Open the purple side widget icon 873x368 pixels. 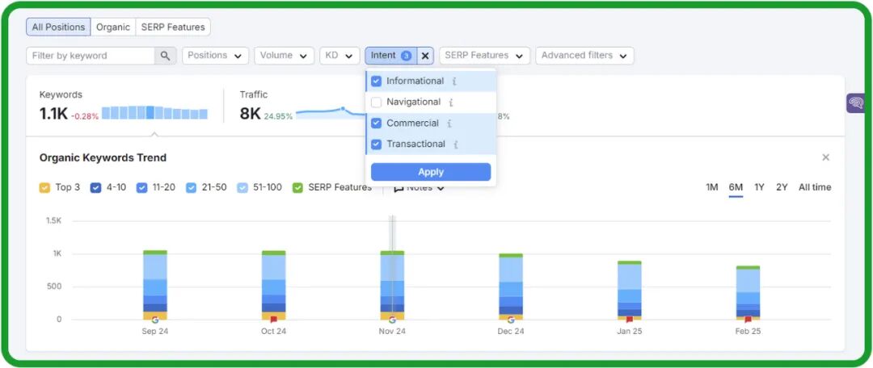[x=855, y=102]
